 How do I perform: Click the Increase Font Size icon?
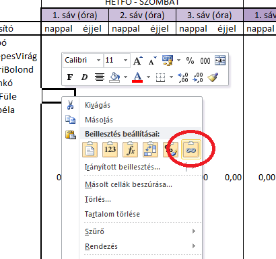pyautogui.click(x=137, y=61)
